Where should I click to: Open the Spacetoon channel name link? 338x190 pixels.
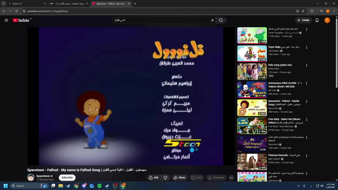coord(43,176)
